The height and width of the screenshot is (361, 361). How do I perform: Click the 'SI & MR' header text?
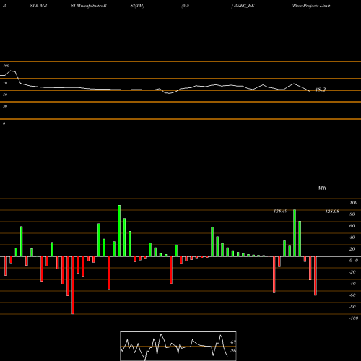[38, 6]
